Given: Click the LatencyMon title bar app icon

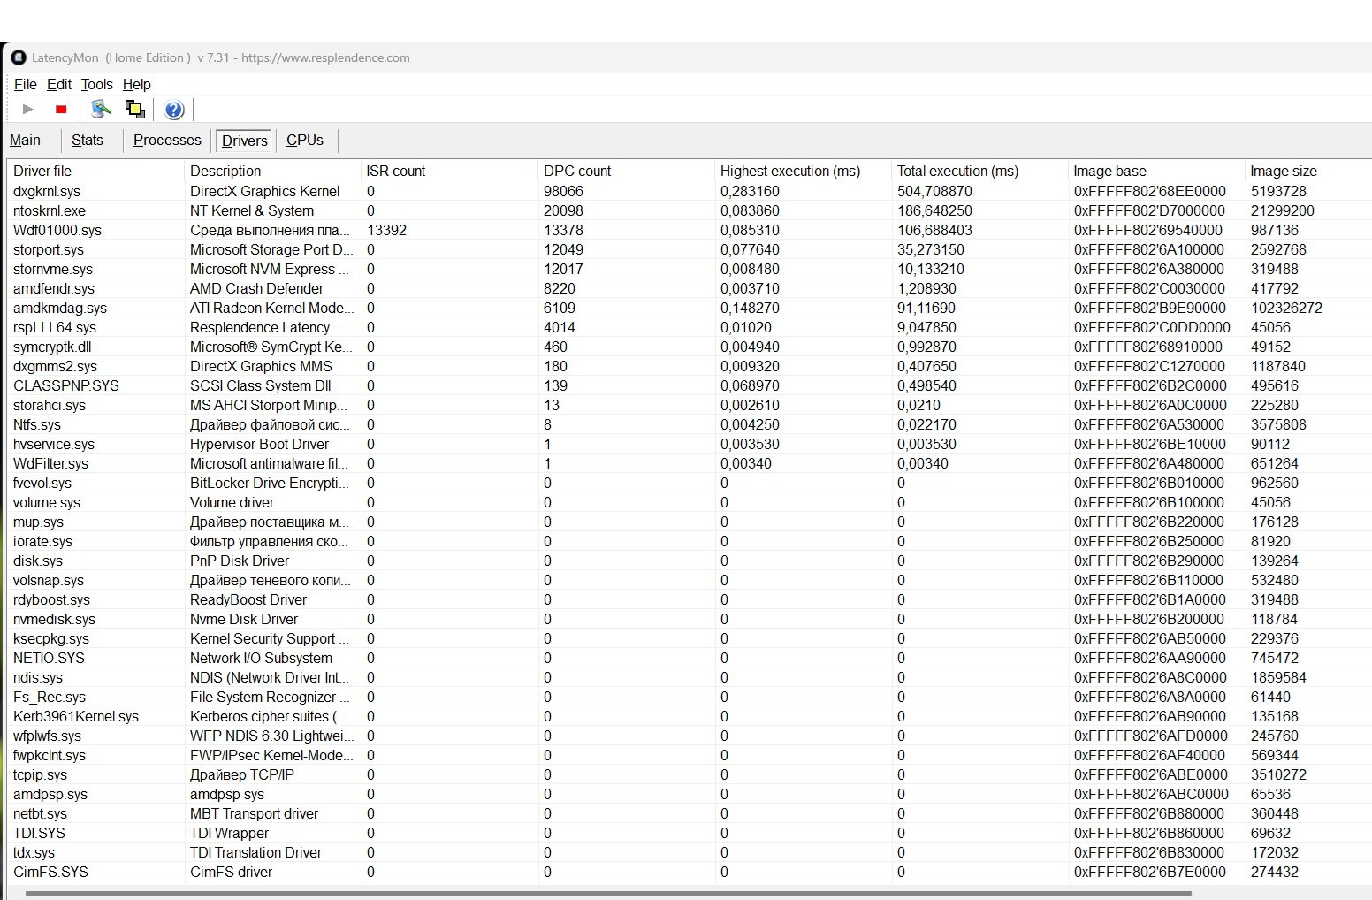Looking at the screenshot, I should pos(18,57).
